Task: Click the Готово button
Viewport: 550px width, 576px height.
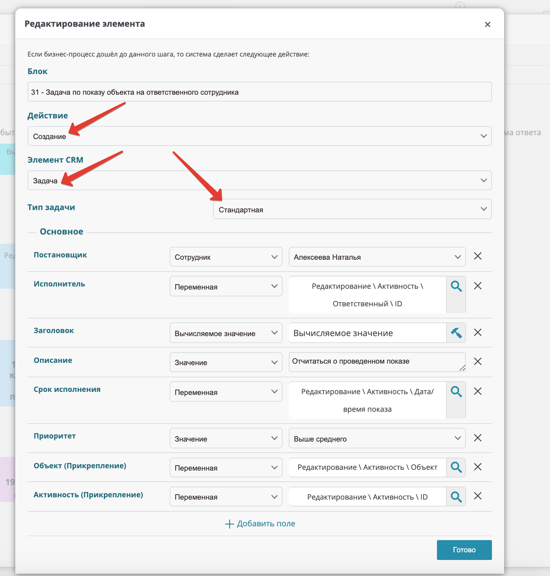Action: pyautogui.click(x=464, y=550)
